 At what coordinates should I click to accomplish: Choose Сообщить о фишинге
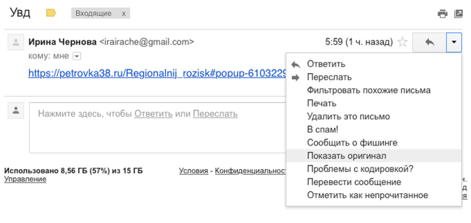pos(352,142)
